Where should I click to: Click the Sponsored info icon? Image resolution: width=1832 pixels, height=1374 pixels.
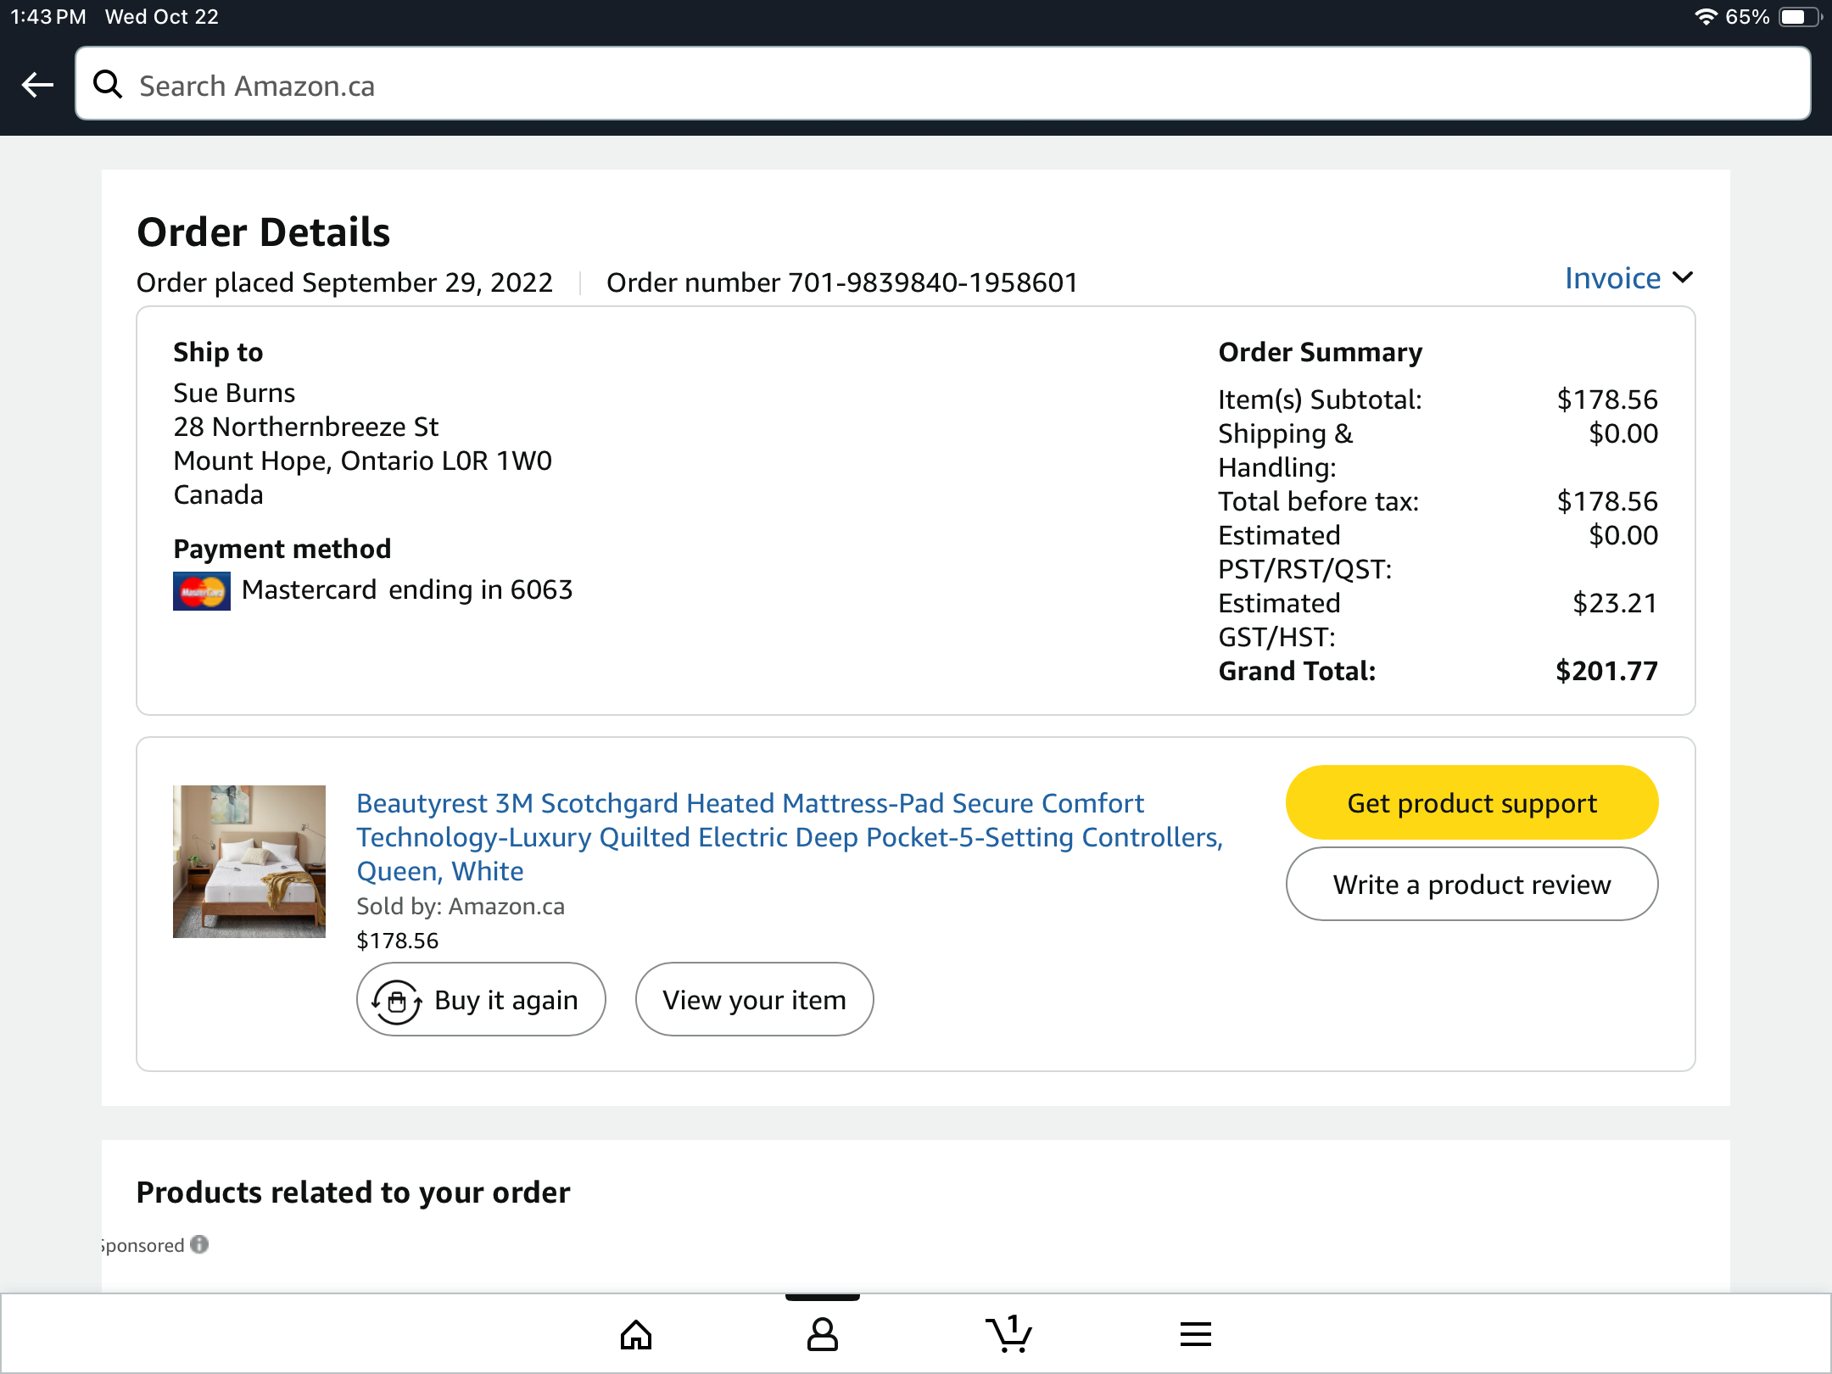[199, 1244]
